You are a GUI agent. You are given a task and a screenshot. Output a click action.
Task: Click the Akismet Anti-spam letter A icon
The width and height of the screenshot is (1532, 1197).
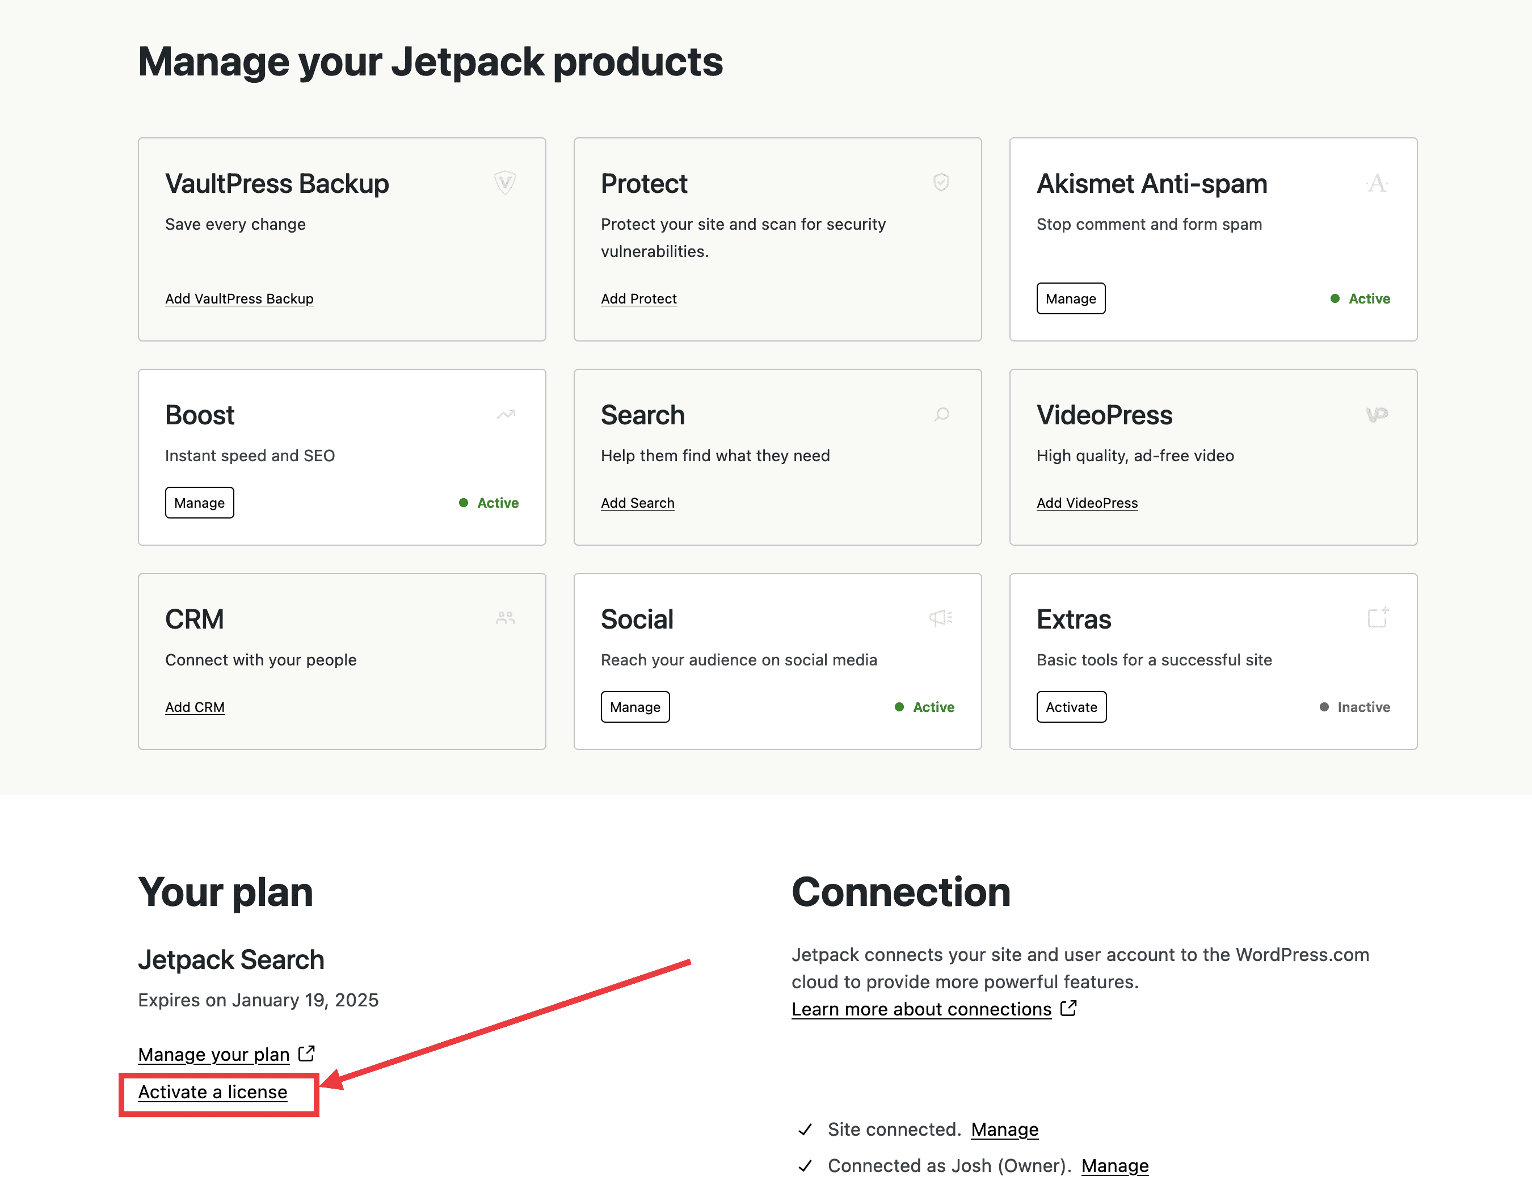coord(1377,183)
